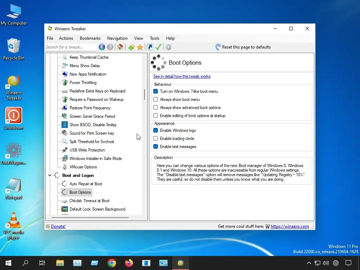
Task: Uncheck Enable text messages
Action: pos(156,147)
